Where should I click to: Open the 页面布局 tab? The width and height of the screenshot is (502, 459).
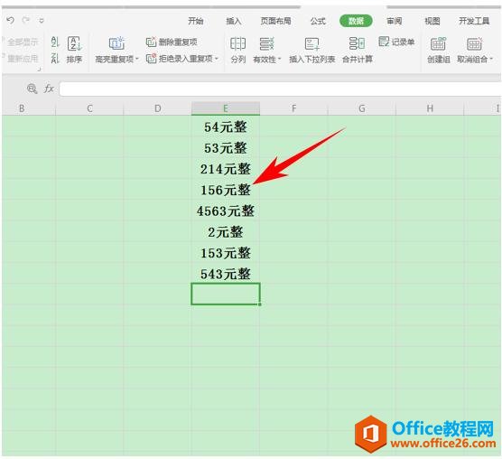275,21
